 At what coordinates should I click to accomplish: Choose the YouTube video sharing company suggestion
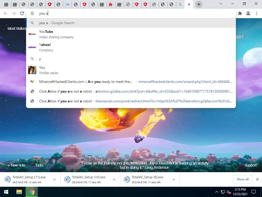click(x=131, y=34)
